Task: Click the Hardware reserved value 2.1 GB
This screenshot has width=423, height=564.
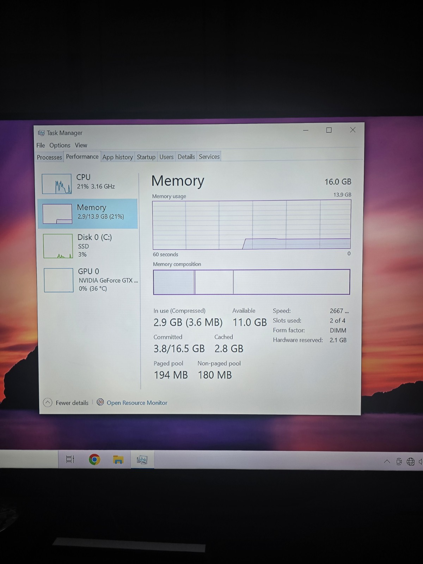Action: pos(338,340)
